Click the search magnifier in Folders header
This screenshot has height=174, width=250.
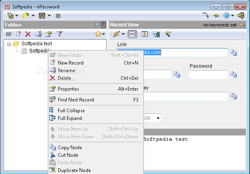96,24
